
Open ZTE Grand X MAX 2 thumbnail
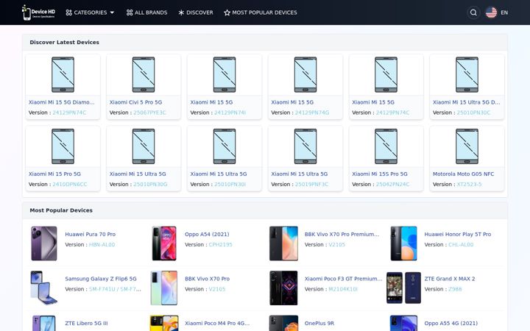(x=403, y=288)
